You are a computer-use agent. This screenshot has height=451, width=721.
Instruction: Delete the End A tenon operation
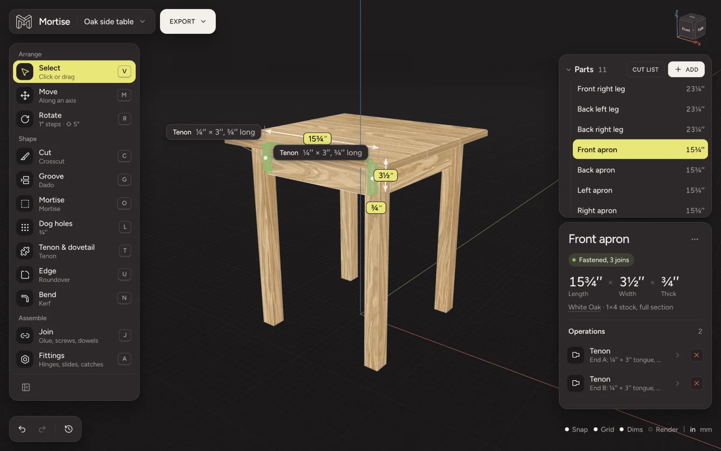pyautogui.click(x=696, y=355)
